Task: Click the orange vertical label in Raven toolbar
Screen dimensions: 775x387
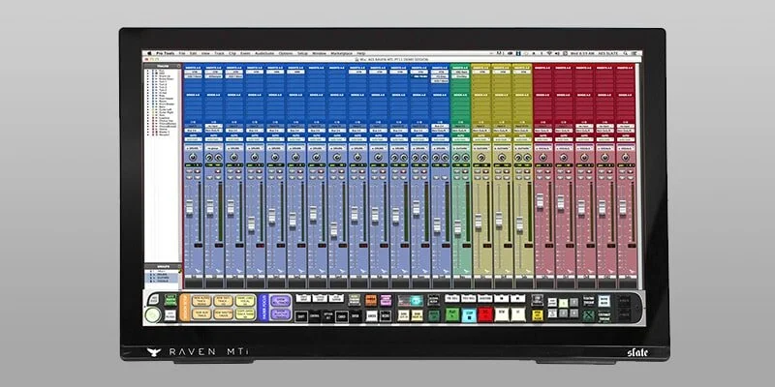Action: click(185, 308)
